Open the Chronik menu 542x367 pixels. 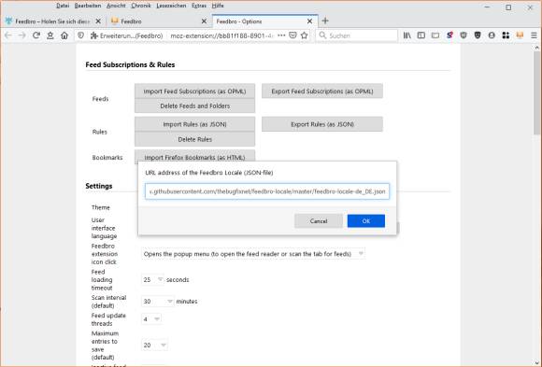(x=141, y=6)
